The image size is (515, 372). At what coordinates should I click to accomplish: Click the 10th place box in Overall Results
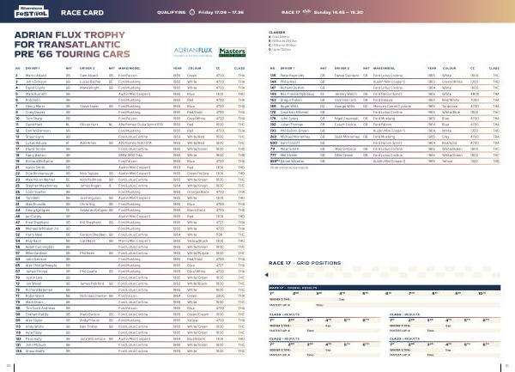pyautogui.click(x=489, y=293)
